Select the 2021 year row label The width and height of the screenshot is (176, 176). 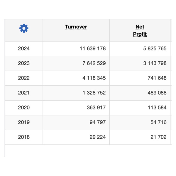24,93
